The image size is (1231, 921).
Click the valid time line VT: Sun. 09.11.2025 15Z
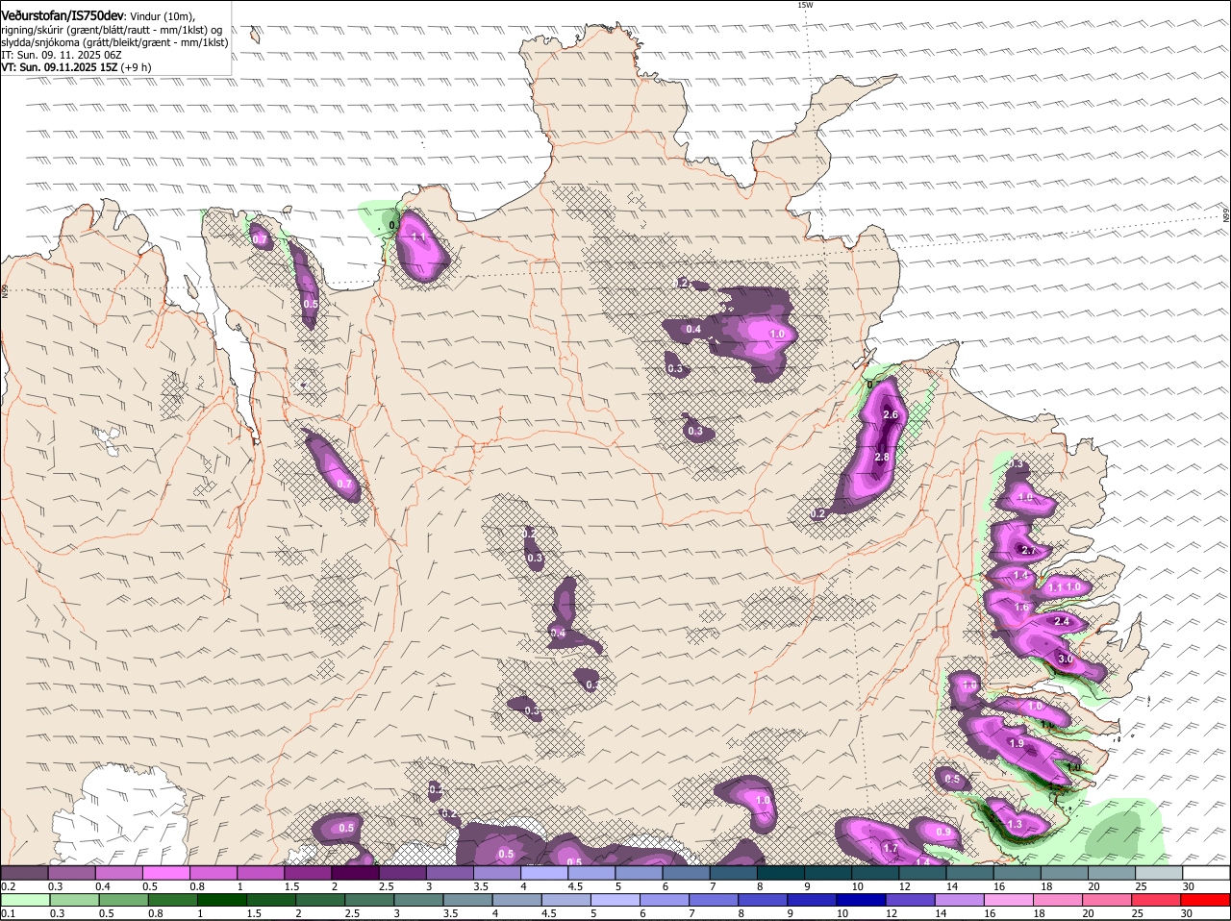click(60, 67)
